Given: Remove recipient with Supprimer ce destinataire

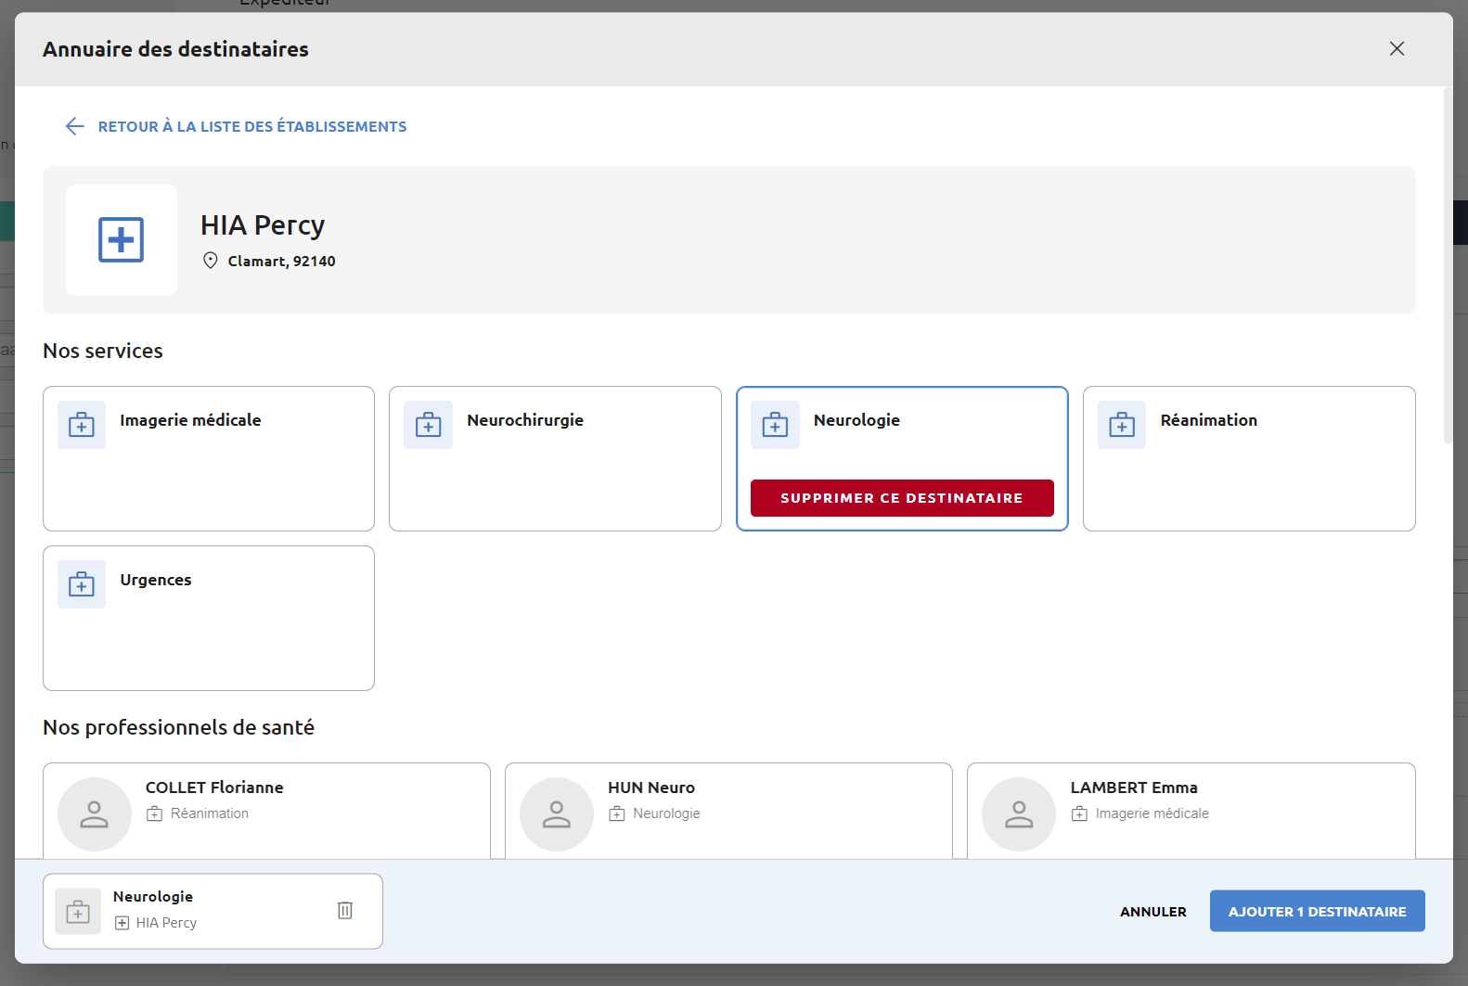Looking at the screenshot, I should pos(902,498).
